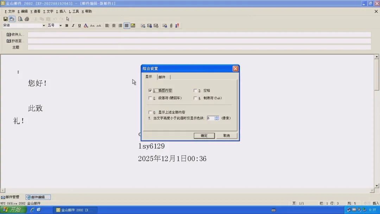
Task: Align text right
Action: pos(120,25)
